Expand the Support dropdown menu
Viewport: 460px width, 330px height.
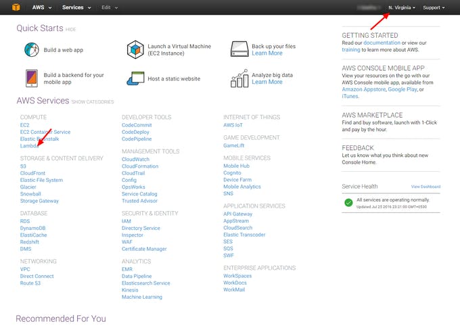tap(434, 7)
